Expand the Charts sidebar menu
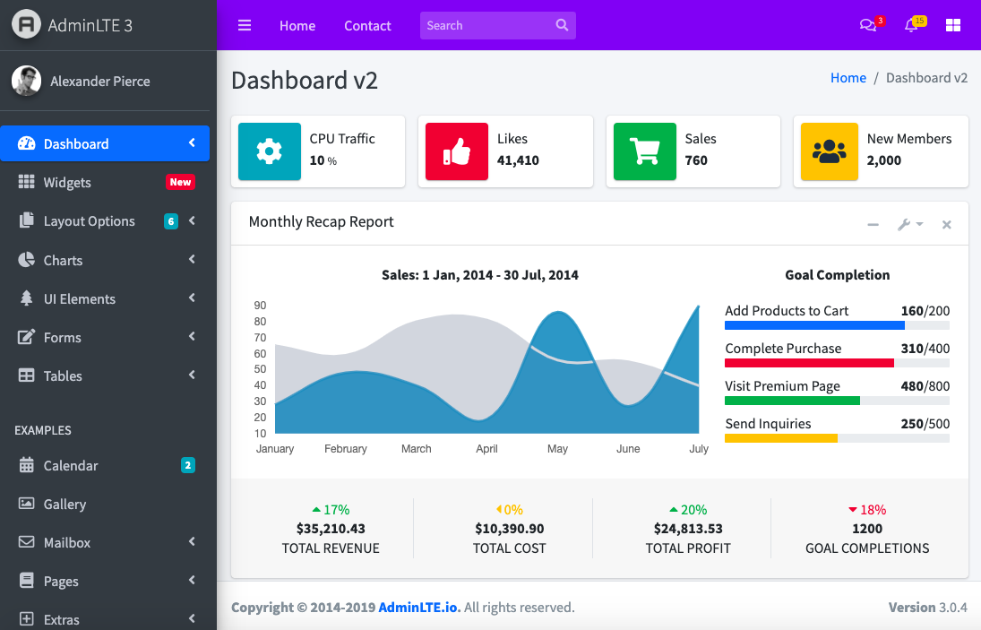 coord(63,260)
